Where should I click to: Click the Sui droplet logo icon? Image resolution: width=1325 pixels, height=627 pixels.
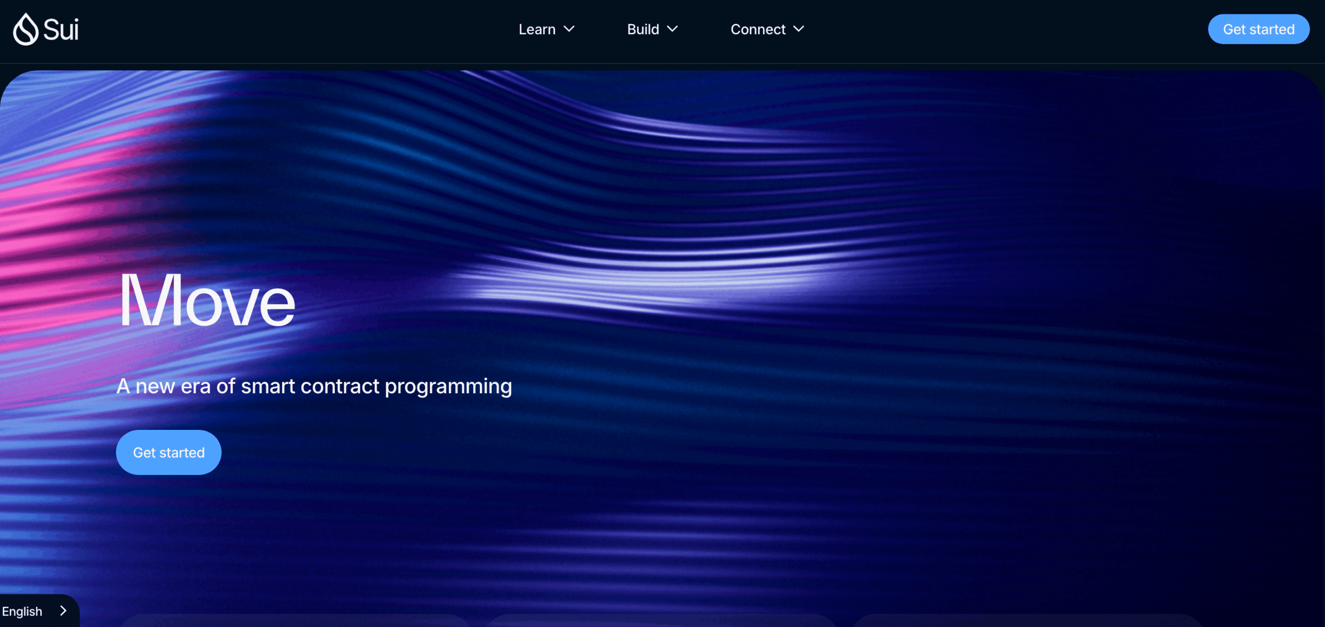[26, 29]
